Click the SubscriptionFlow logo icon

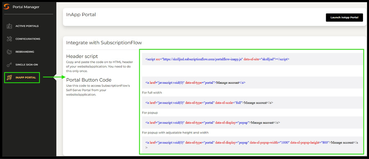coord(7,7)
